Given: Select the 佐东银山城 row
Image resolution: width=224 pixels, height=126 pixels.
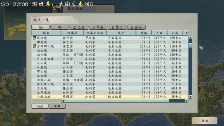Looking at the screenshot, I should click(110, 84).
